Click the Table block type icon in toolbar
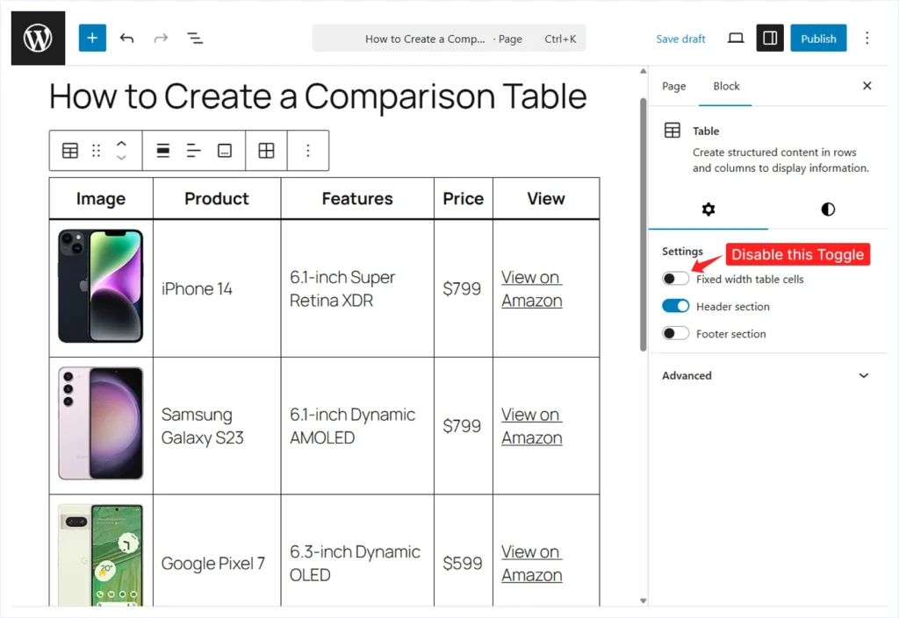 click(x=70, y=151)
